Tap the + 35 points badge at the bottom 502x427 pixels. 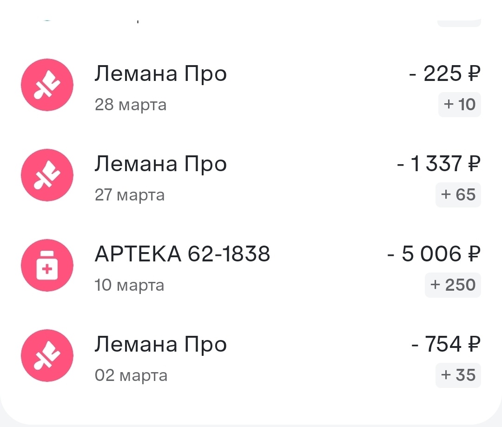458,375
